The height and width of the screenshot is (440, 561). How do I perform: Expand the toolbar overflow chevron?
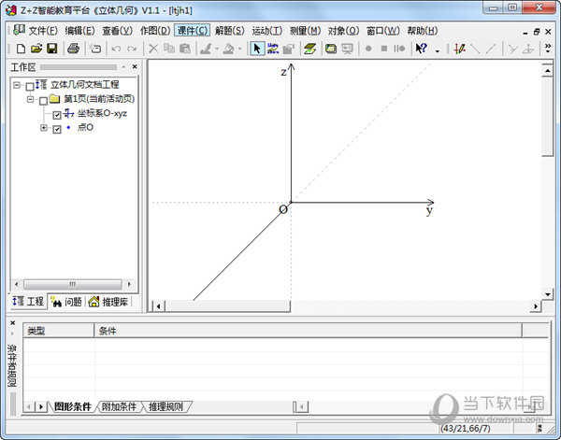[x=547, y=49]
